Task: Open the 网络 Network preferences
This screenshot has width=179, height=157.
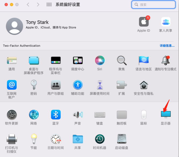Action: (x=34, y=115)
